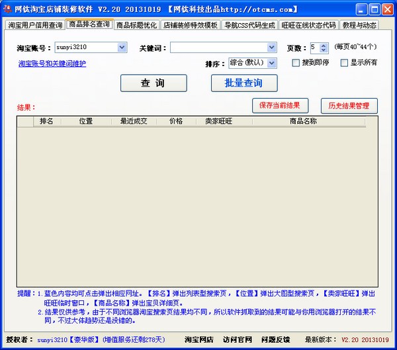The image size is (397, 350).
Task: Open the 排序 综合(默认) dropdown
Action: tap(253, 63)
